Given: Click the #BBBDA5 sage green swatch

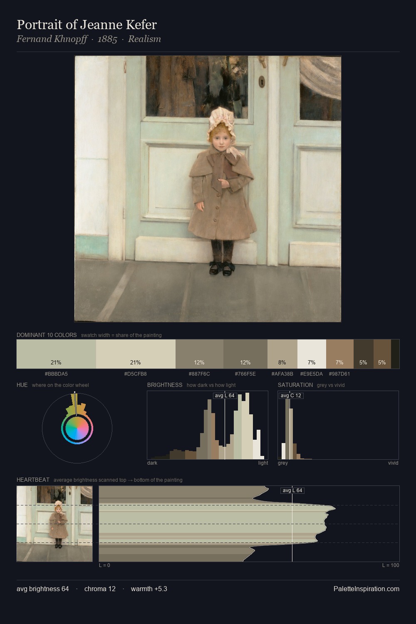Looking at the screenshot, I should [56, 354].
